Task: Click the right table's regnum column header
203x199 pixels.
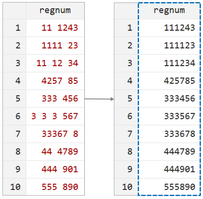Action: [x=169, y=11]
